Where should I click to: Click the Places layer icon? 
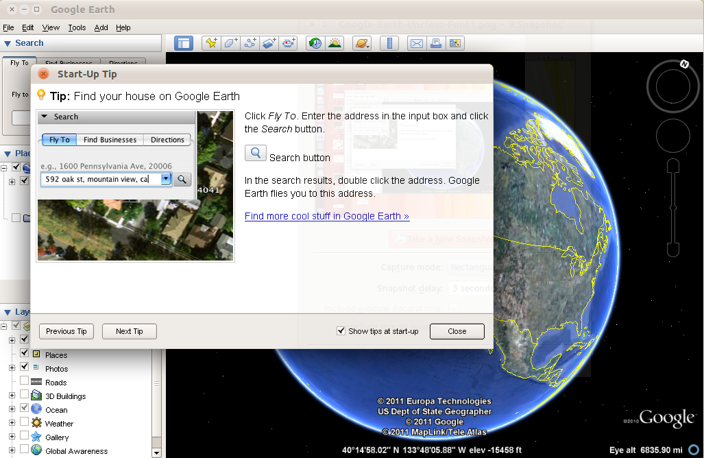[x=36, y=354]
